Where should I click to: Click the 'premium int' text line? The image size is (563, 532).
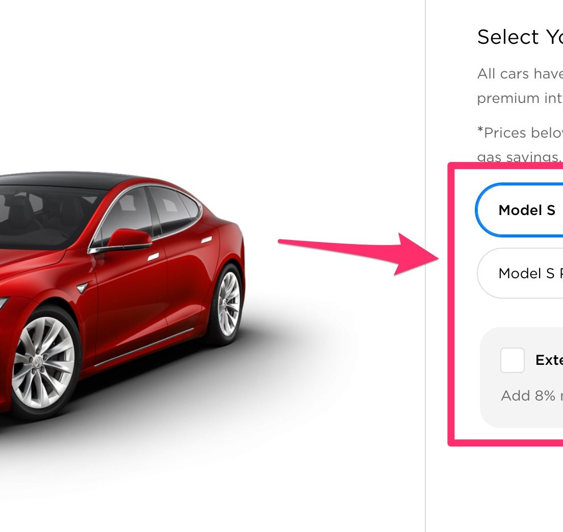pos(520,98)
